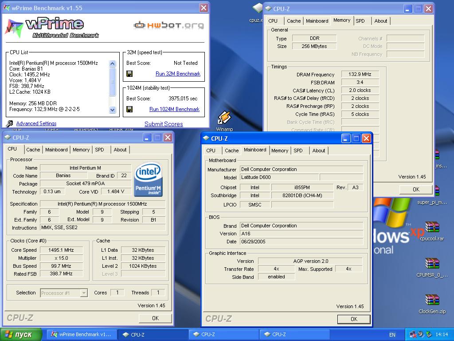The width and height of the screenshot is (454, 341).
Task: Click the Graphic Interface AGP version 2.0 field
Action: (x=310, y=261)
